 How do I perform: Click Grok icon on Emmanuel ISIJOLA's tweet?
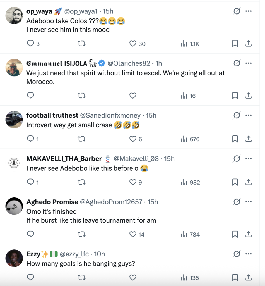pyautogui.click(x=237, y=63)
